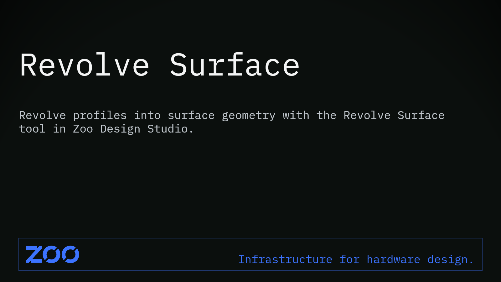Click the "Infrastructure for hardware design." tagline
Image resolution: width=501 pixels, height=282 pixels.
pyautogui.click(x=356, y=259)
